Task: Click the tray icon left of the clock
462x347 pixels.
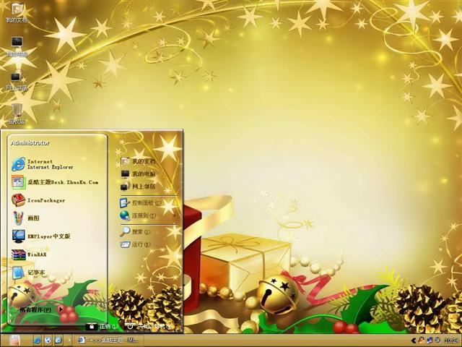Action: click(438, 340)
